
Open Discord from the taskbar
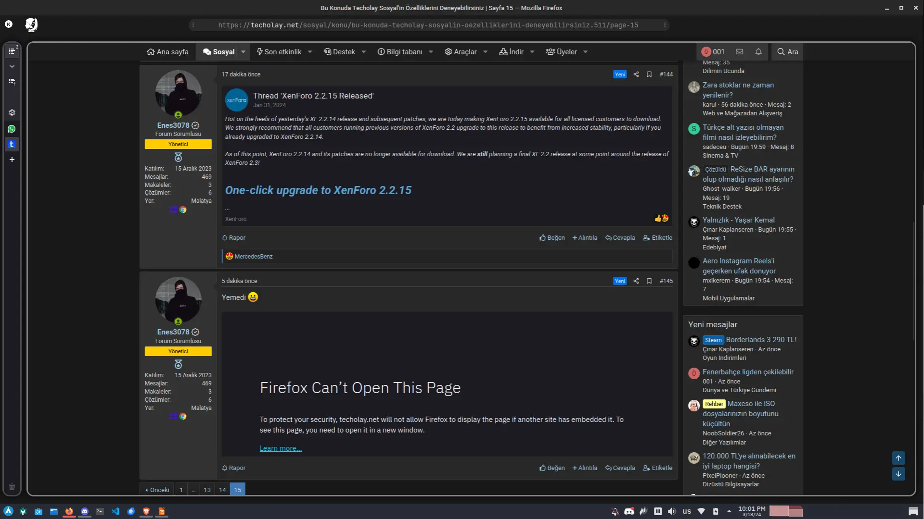(85, 511)
